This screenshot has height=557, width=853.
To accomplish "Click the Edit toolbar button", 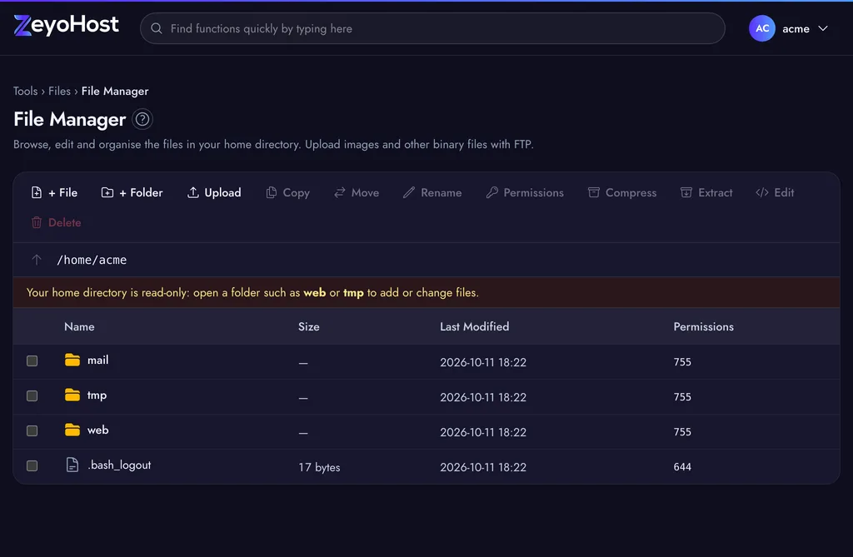I will pyautogui.click(x=776, y=192).
